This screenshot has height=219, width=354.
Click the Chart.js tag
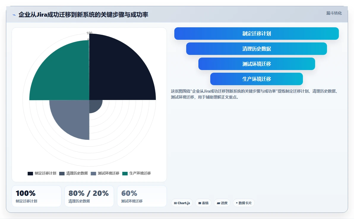pos(182,203)
